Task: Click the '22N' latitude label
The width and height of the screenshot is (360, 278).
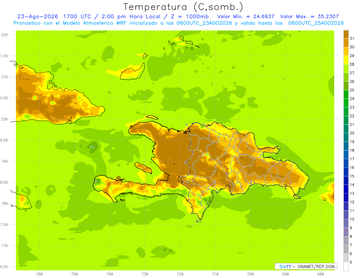Action: click(5, 35)
